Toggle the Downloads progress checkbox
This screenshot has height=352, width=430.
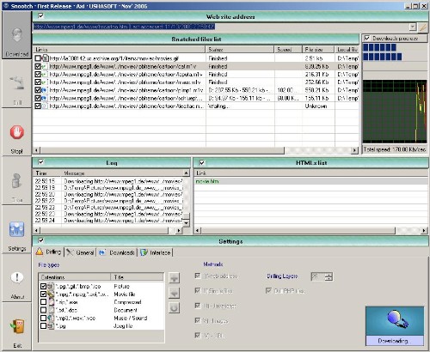pos(367,38)
